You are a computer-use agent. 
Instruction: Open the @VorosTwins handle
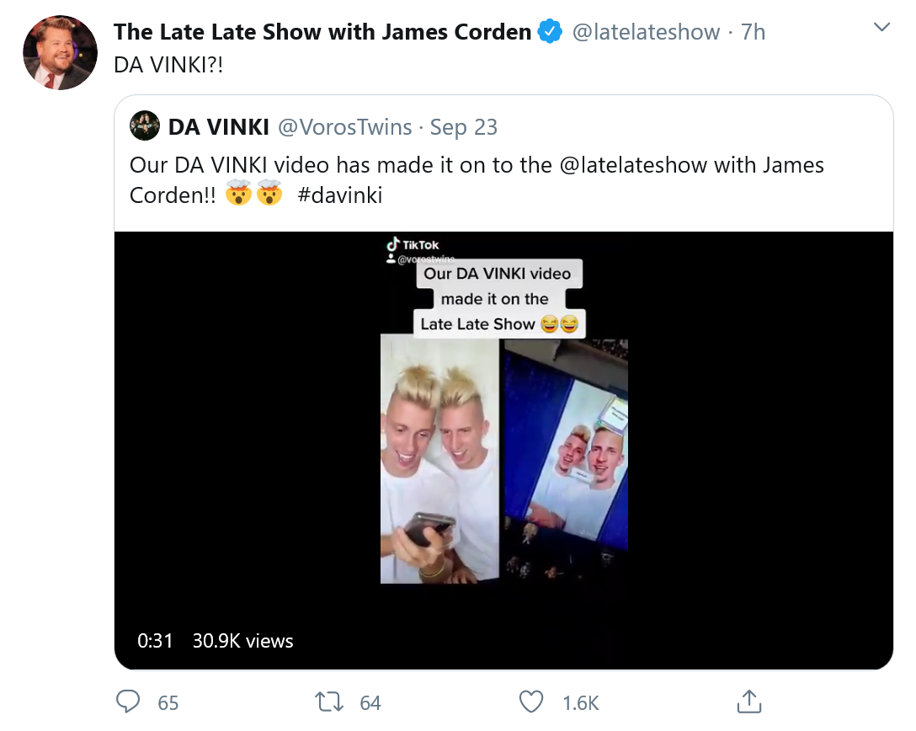point(344,127)
